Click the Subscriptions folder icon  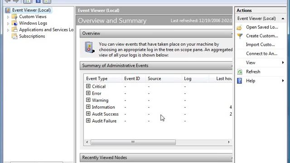coord(14,36)
